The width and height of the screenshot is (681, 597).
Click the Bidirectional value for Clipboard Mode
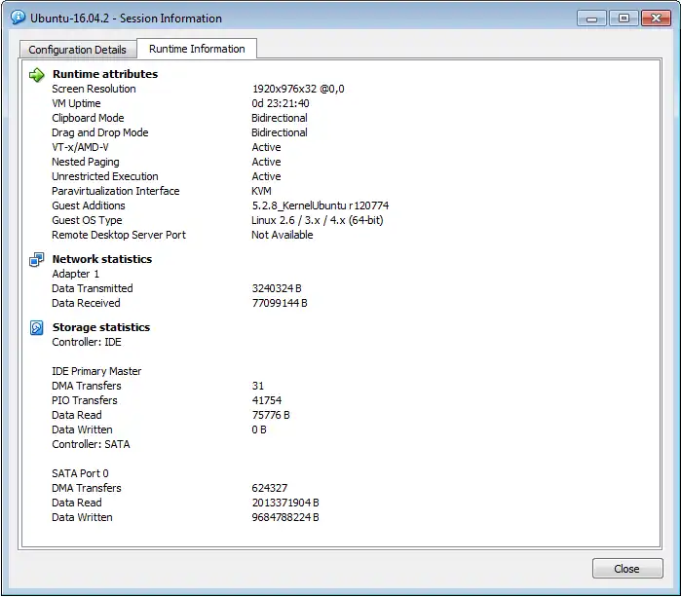tap(280, 118)
